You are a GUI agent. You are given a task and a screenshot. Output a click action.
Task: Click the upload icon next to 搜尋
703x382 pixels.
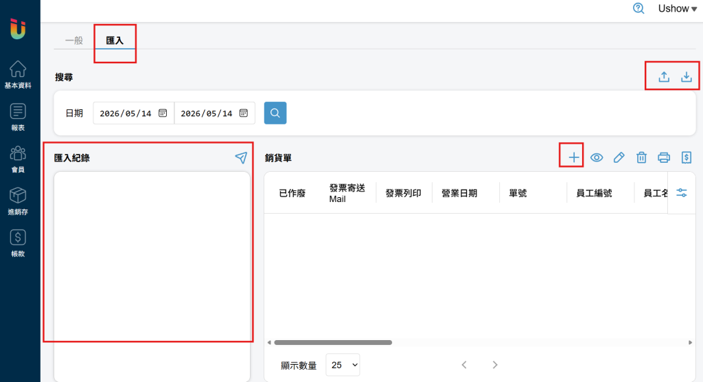[664, 77]
